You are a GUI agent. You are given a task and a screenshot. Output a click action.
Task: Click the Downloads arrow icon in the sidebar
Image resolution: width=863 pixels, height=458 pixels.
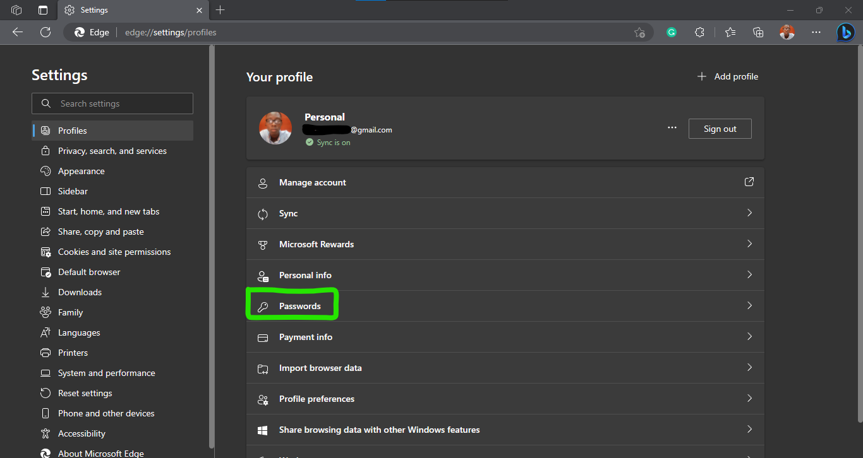45,292
